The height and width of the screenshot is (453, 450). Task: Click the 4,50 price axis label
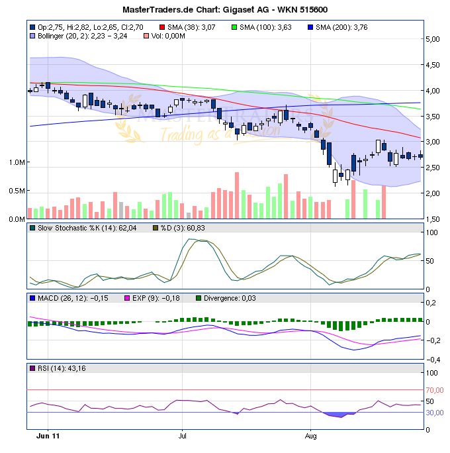(433, 65)
